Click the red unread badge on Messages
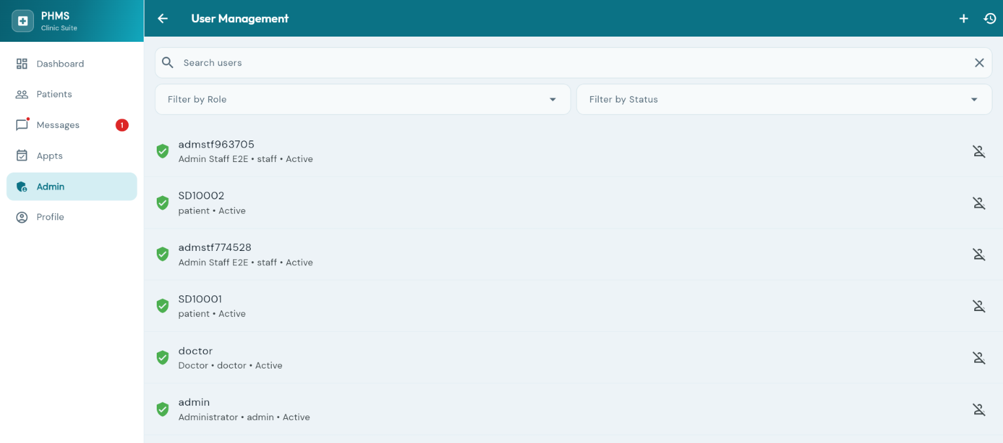Image resolution: width=1003 pixels, height=443 pixels. point(122,125)
